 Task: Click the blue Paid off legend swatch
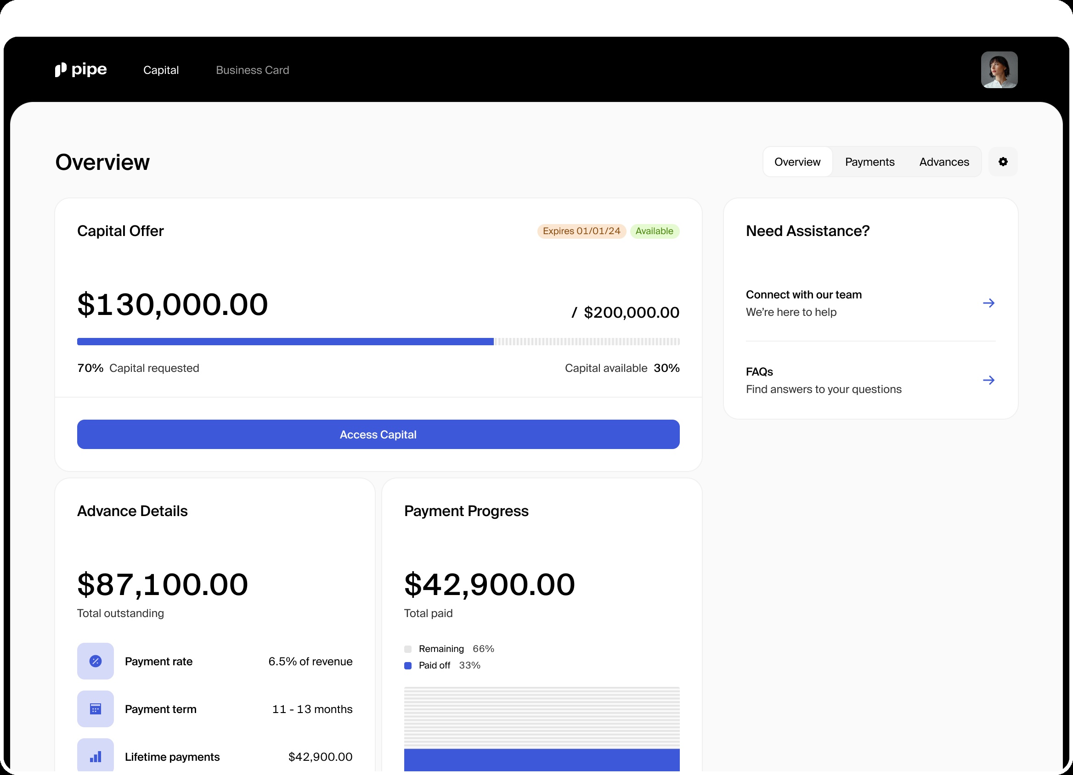[x=408, y=666]
